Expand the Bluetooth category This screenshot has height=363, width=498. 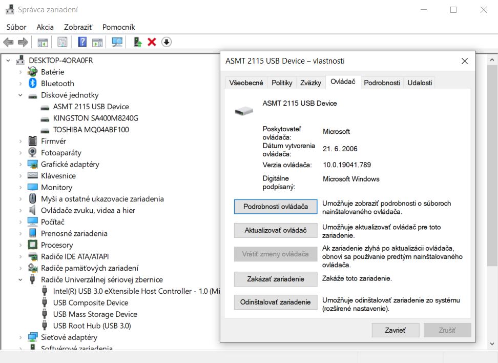click(x=20, y=84)
